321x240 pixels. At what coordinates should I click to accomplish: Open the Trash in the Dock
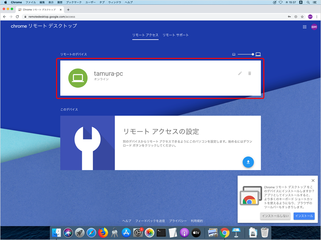pyautogui.click(x=264, y=232)
